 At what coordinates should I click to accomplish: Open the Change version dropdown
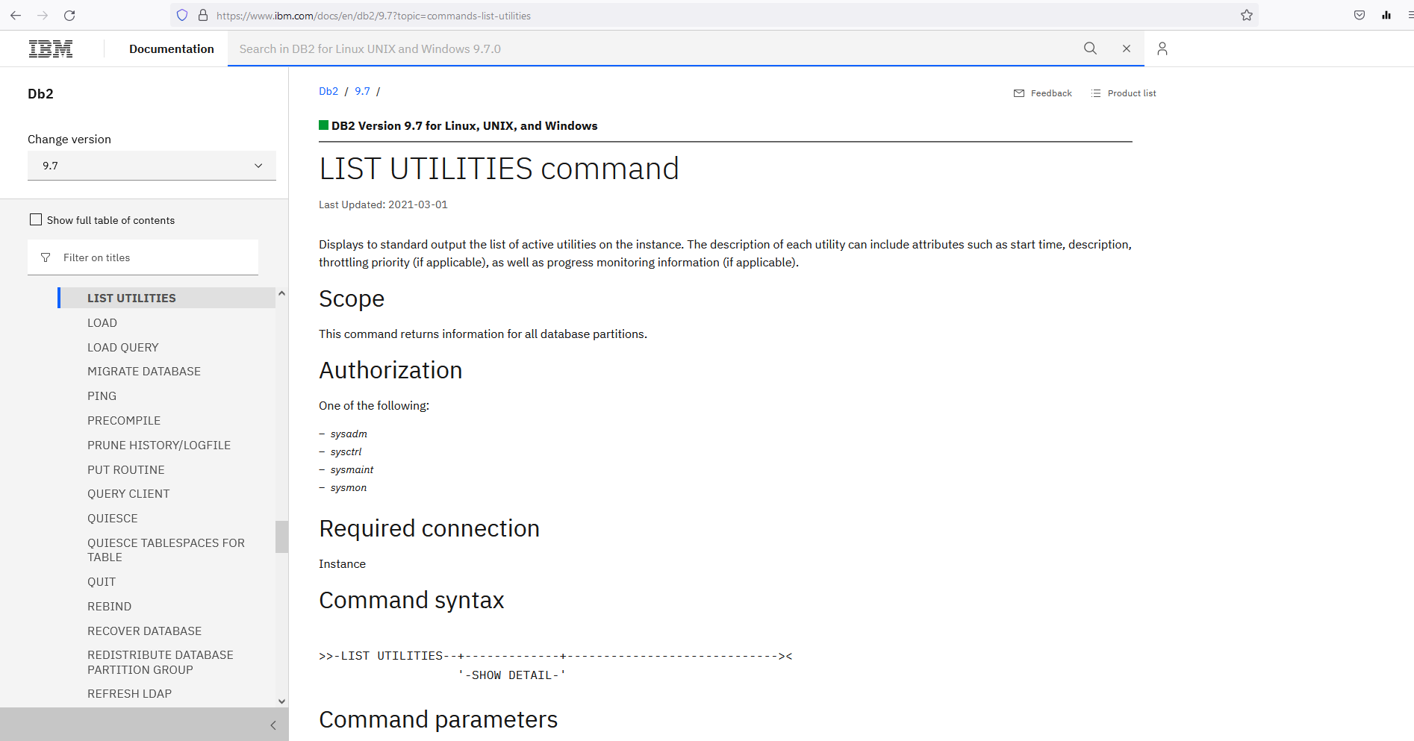[x=152, y=165]
